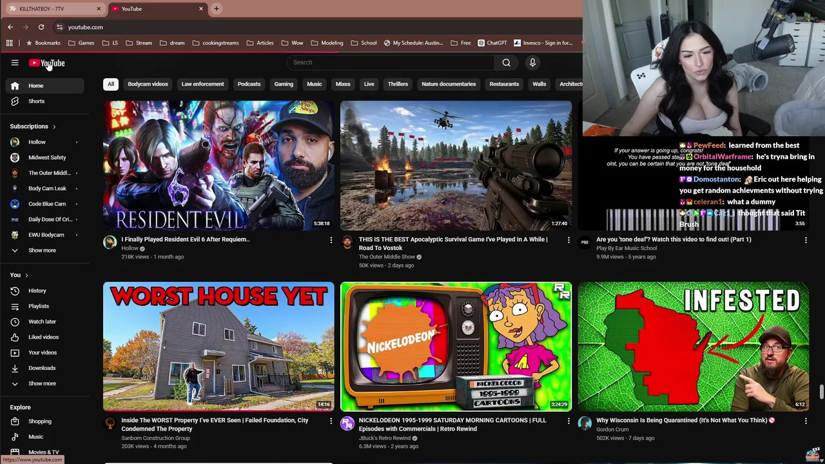
Task: Open Shopping under Explore
Action: 44,421
